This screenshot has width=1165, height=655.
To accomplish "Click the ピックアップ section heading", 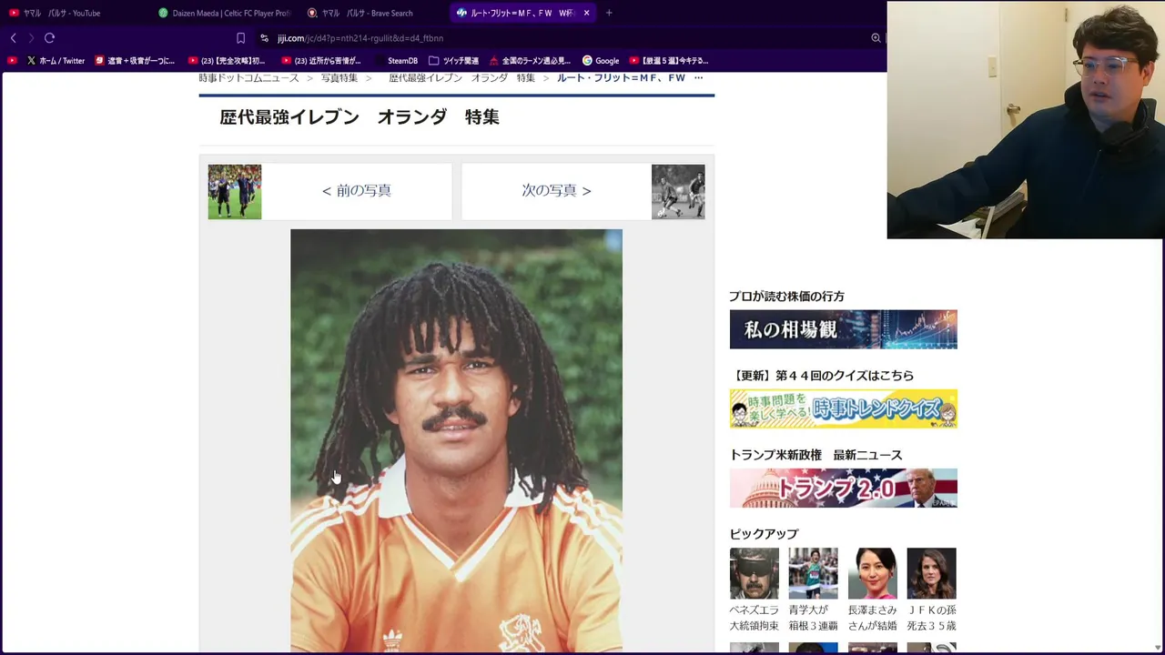I will tap(764, 534).
